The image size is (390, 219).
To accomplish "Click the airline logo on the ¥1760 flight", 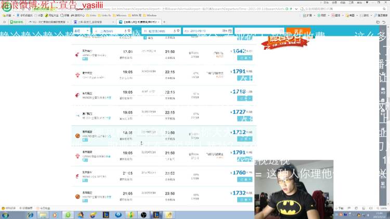I will [x=77, y=175].
